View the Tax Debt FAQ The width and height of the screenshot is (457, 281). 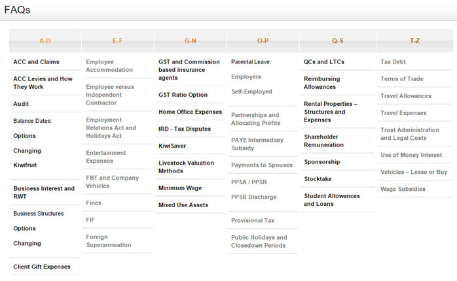point(393,61)
